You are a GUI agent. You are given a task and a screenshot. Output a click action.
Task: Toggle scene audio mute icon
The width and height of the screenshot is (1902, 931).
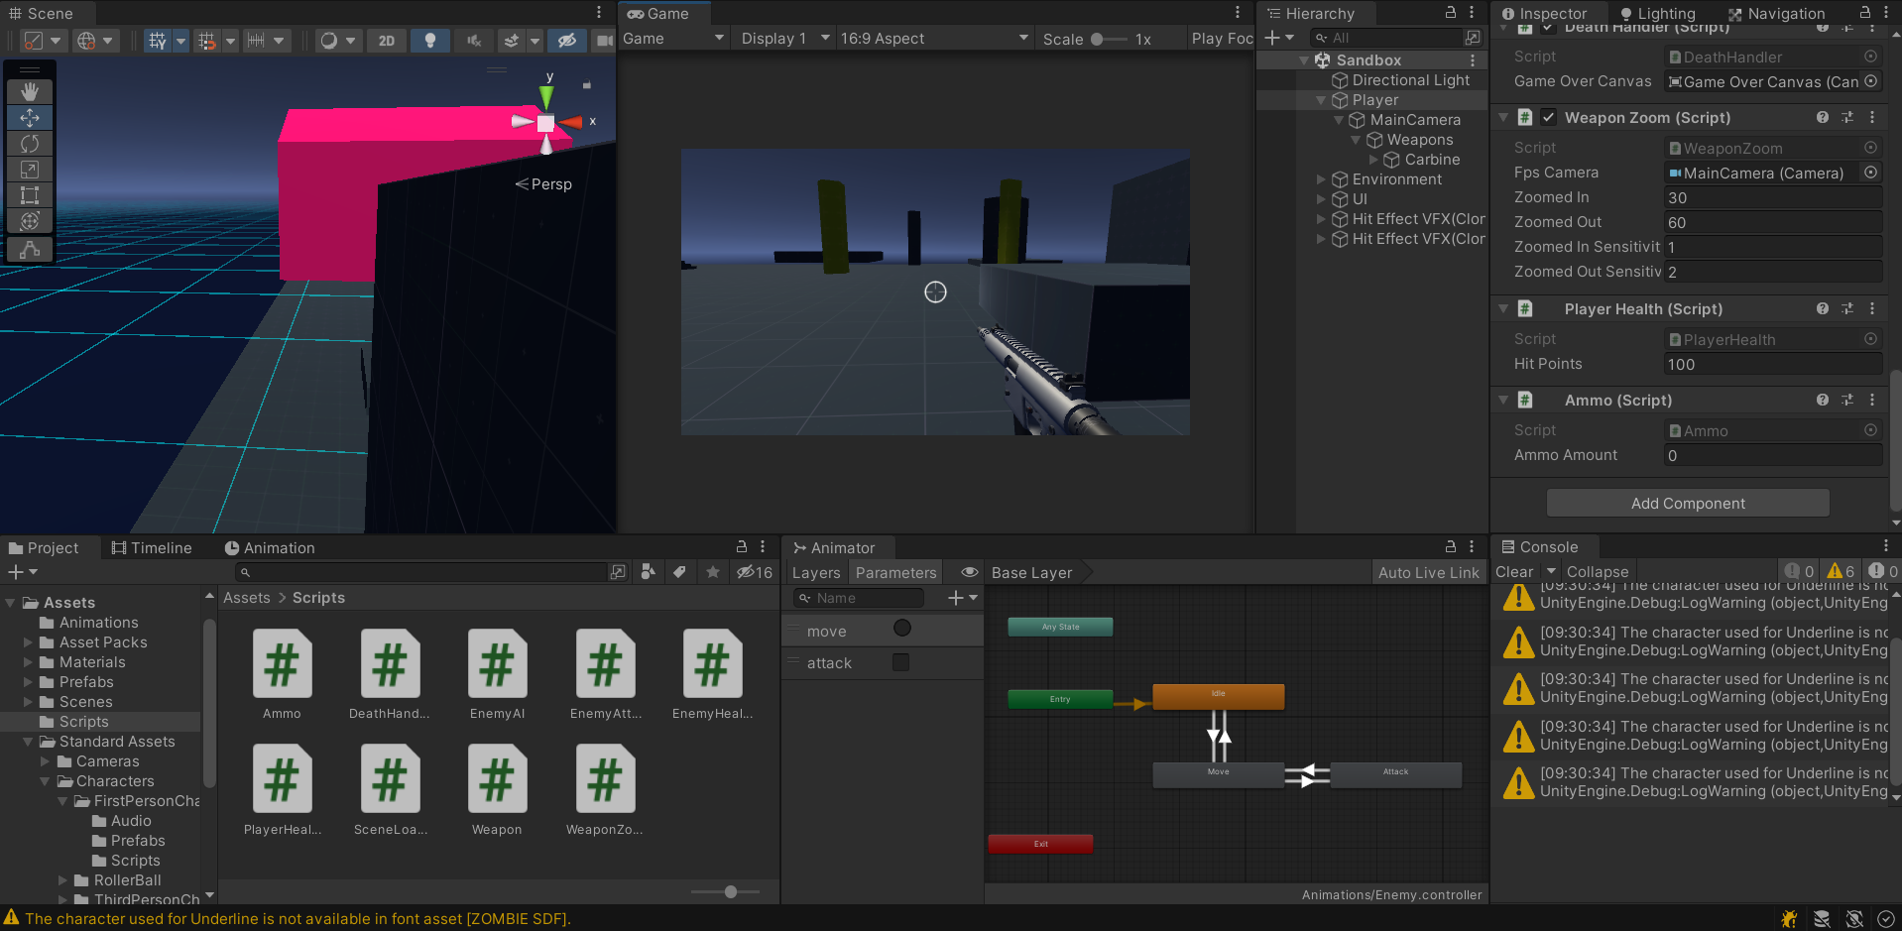coord(474,41)
